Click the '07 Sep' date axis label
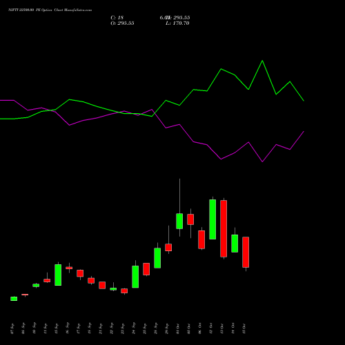 click(12, 328)
